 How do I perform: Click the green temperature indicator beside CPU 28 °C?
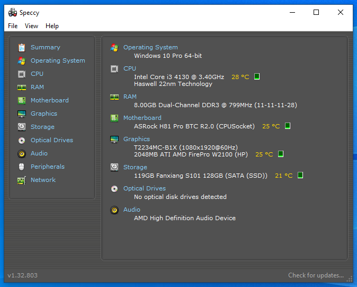[x=257, y=76]
